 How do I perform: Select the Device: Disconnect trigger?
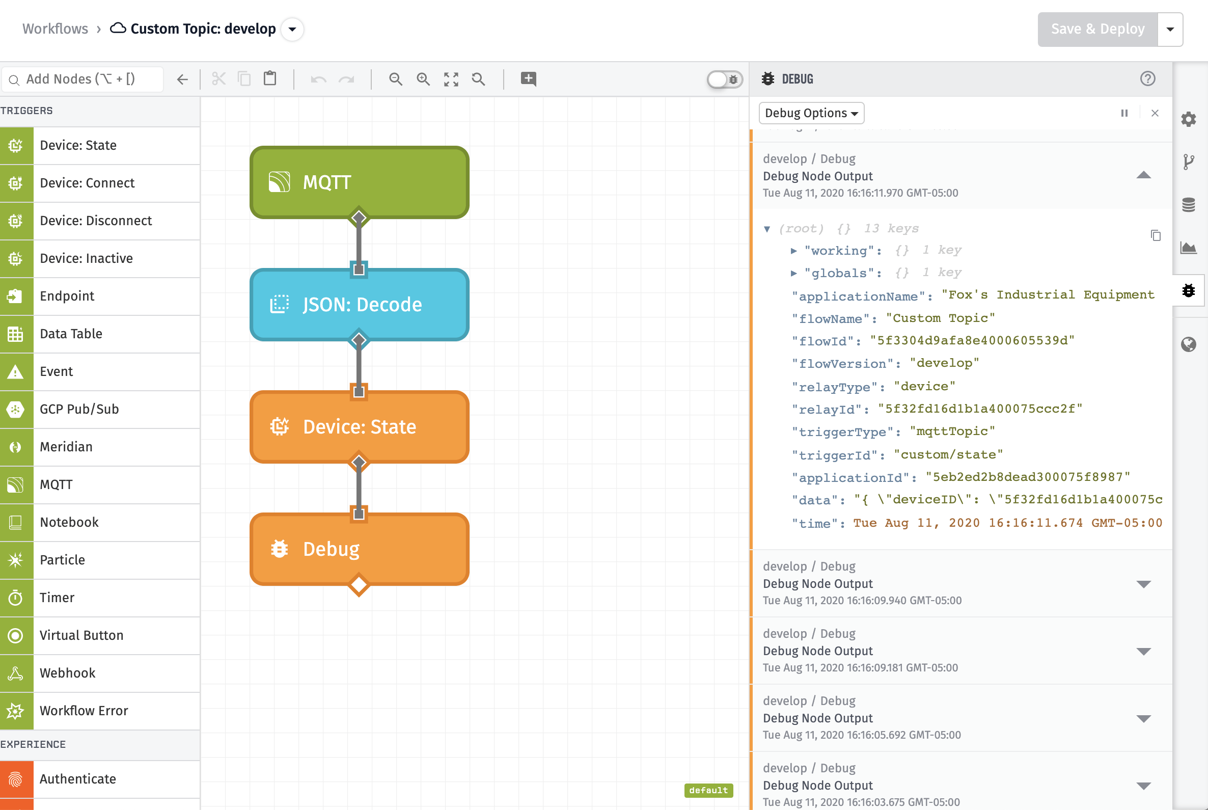(100, 221)
